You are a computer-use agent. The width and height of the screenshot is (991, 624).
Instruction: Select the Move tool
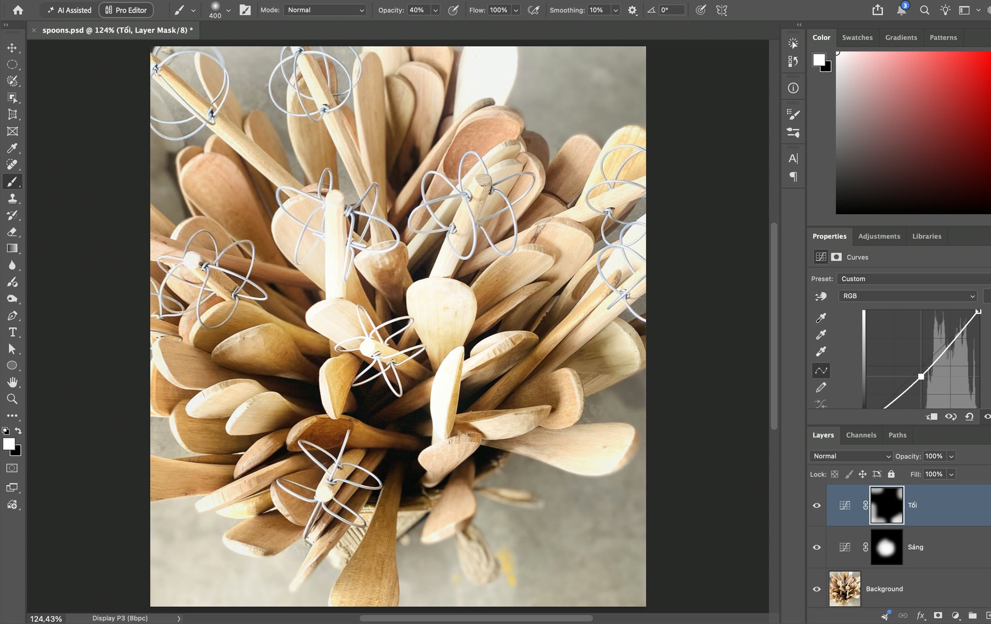(12, 48)
